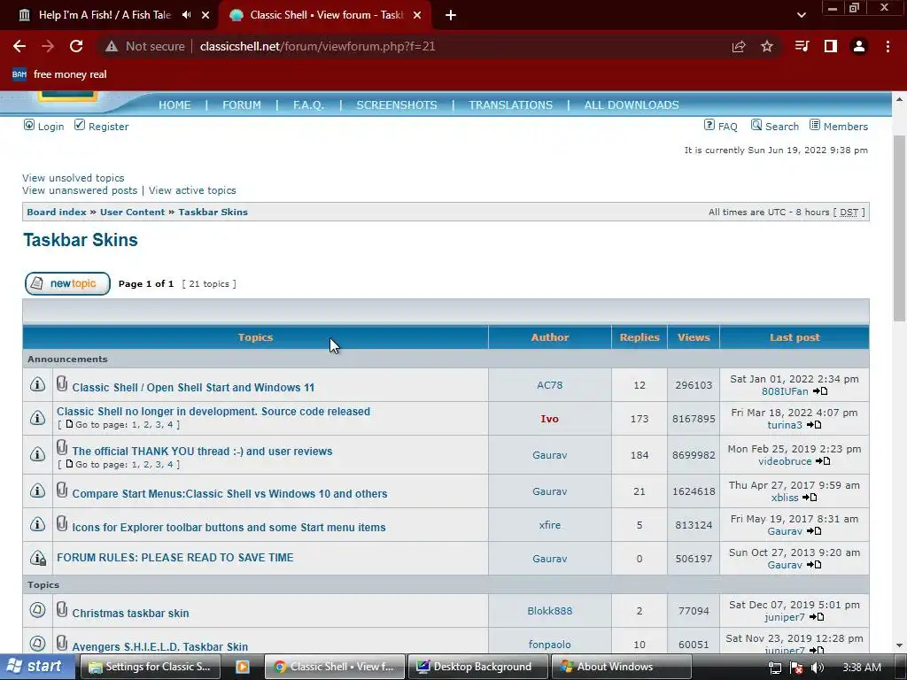Open the FORUM navigation item
The width and height of the screenshot is (907, 680).
(242, 105)
